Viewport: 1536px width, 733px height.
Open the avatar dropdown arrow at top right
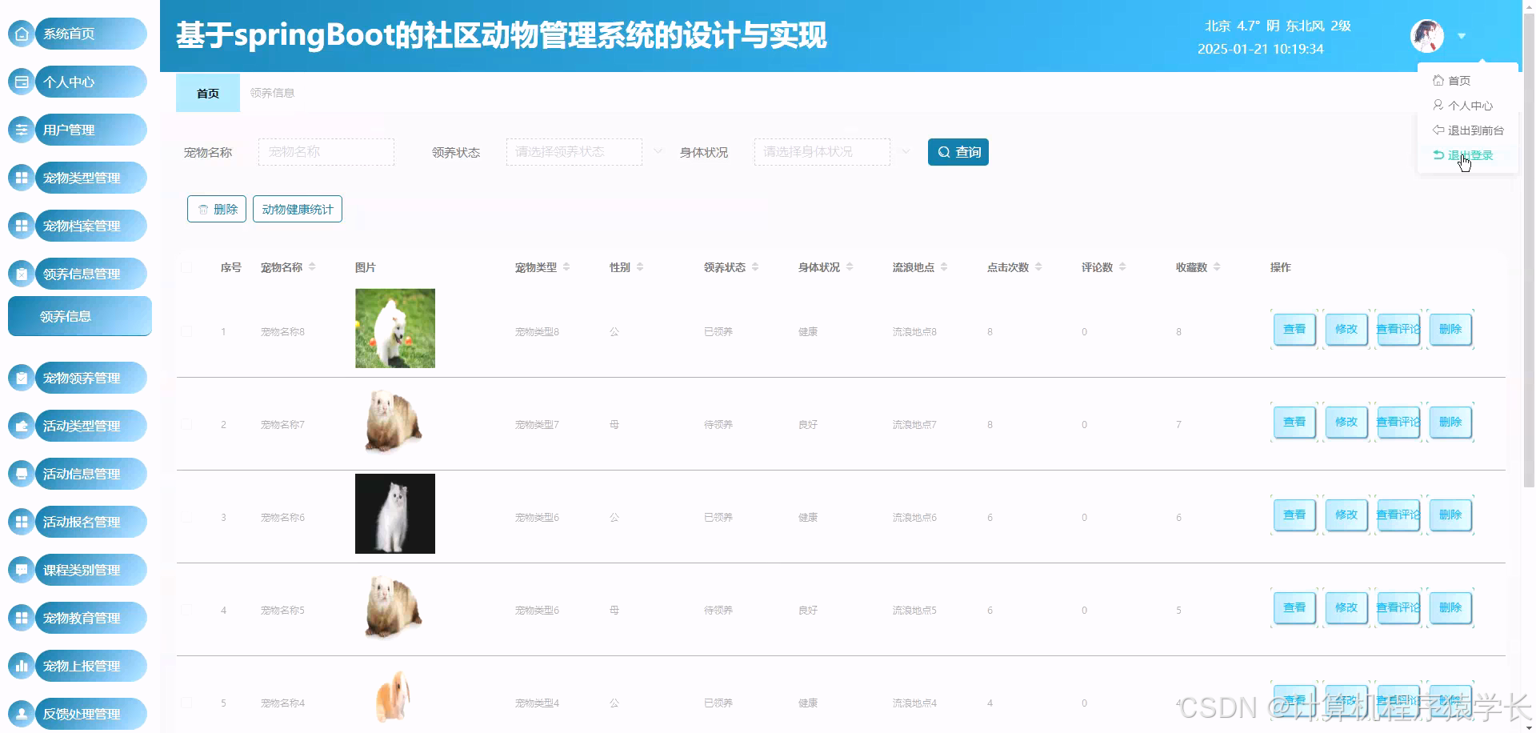pyautogui.click(x=1462, y=36)
